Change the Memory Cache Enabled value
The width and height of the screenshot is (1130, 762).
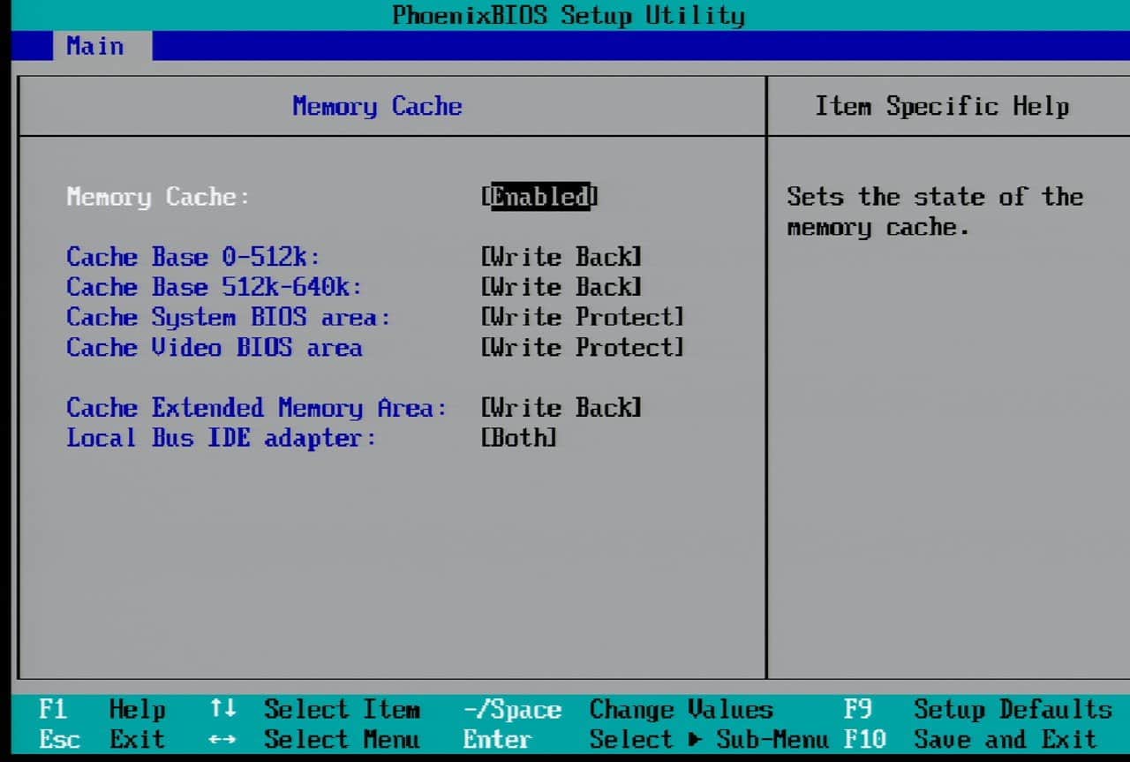[x=539, y=196]
